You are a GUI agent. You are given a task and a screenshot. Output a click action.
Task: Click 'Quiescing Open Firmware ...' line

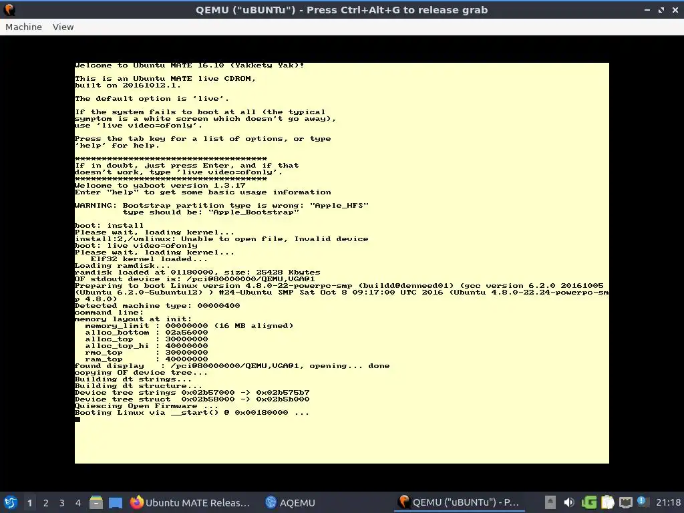[x=146, y=406]
